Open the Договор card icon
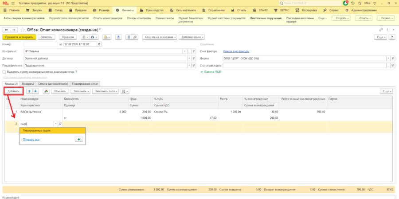Screen dimensions: 399x199 pos(194,58)
